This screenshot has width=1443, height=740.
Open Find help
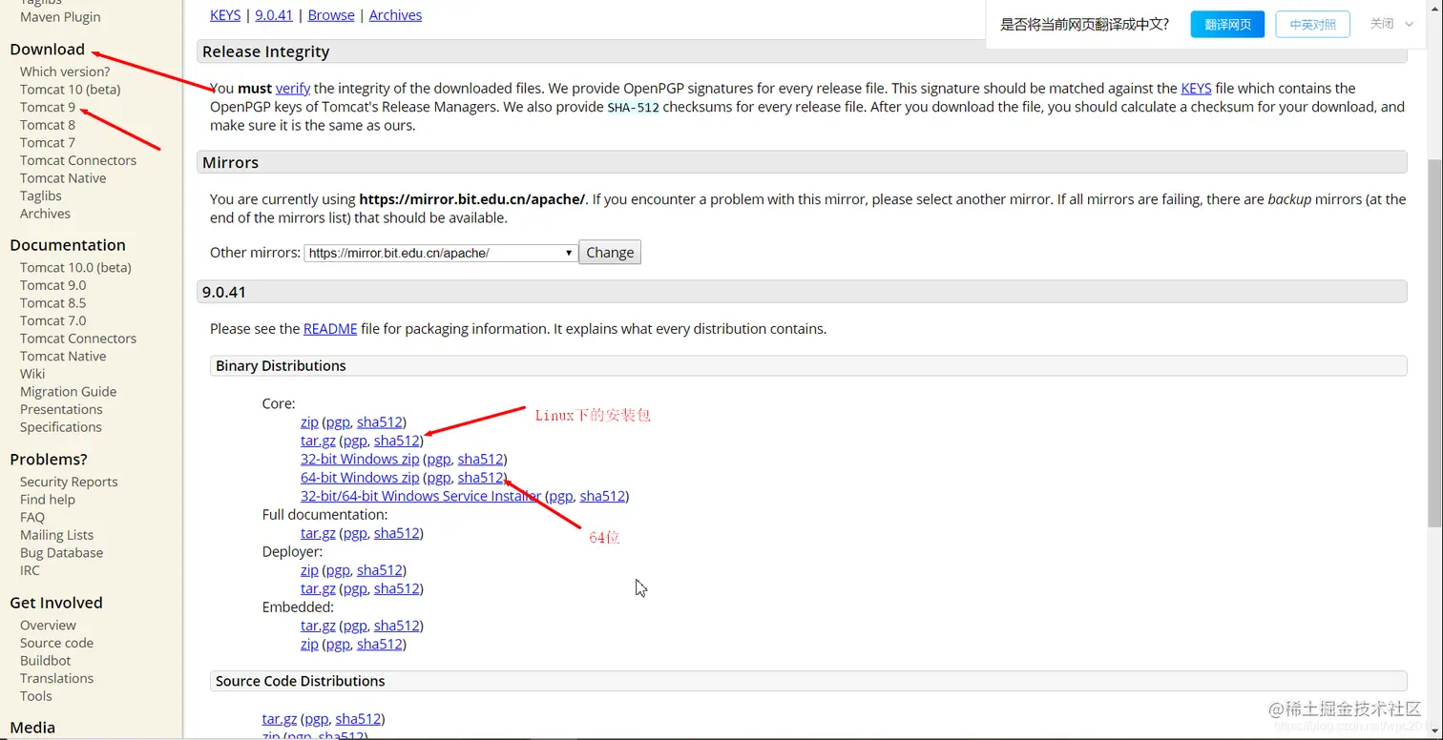coord(47,500)
